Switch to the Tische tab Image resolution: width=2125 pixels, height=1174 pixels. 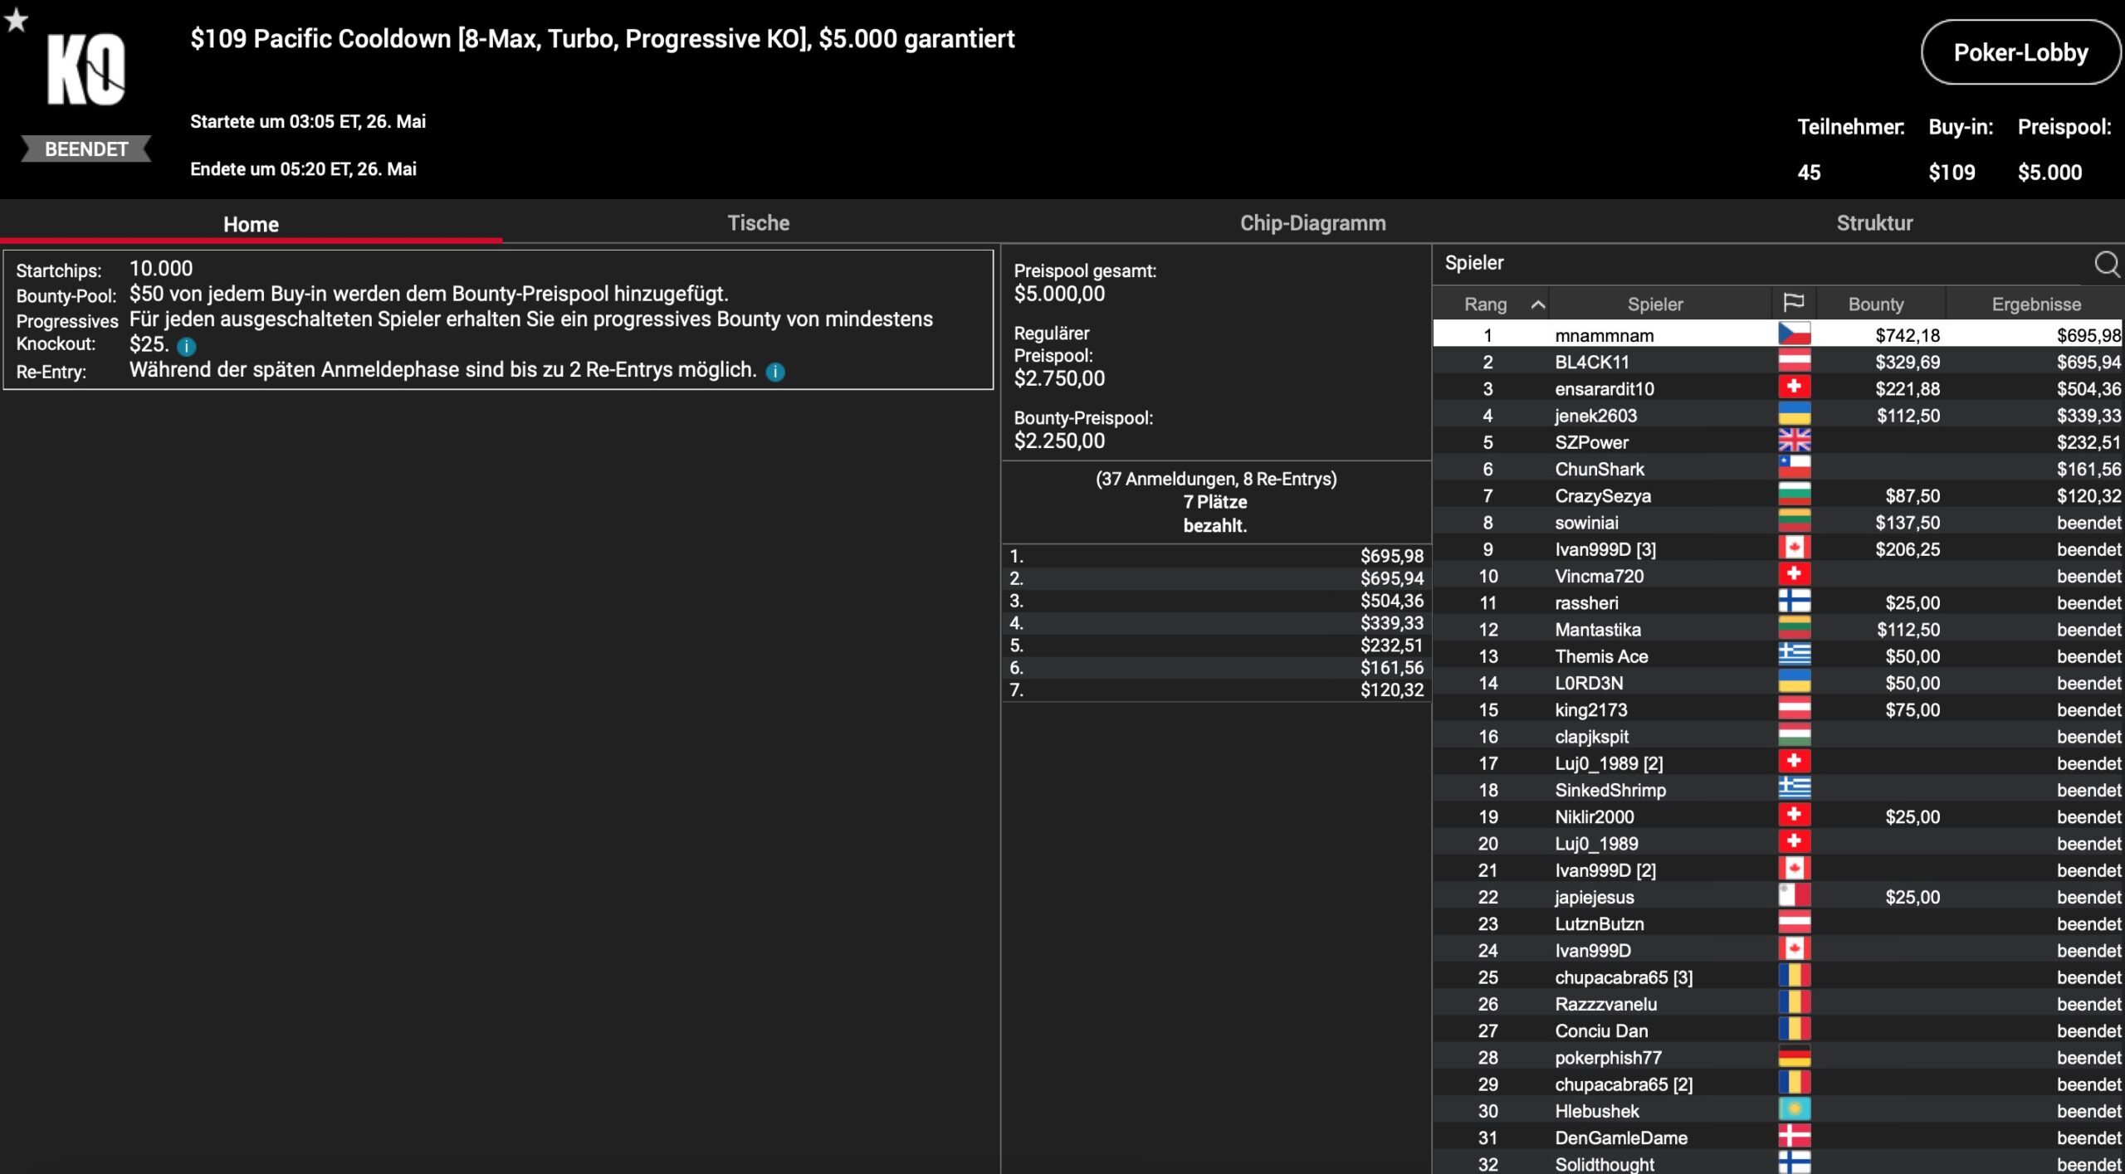pyautogui.click(x=758, y=223)
